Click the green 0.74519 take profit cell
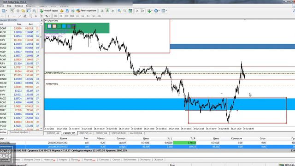 pyautogui.click(x=184, y=143)
